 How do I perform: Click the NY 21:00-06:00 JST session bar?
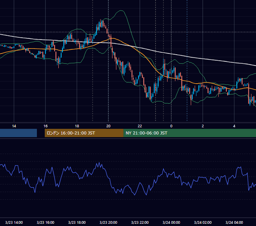(189, 133)
